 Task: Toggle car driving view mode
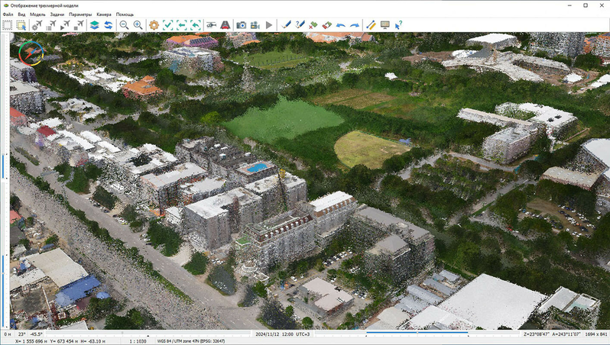pos(226,24)
